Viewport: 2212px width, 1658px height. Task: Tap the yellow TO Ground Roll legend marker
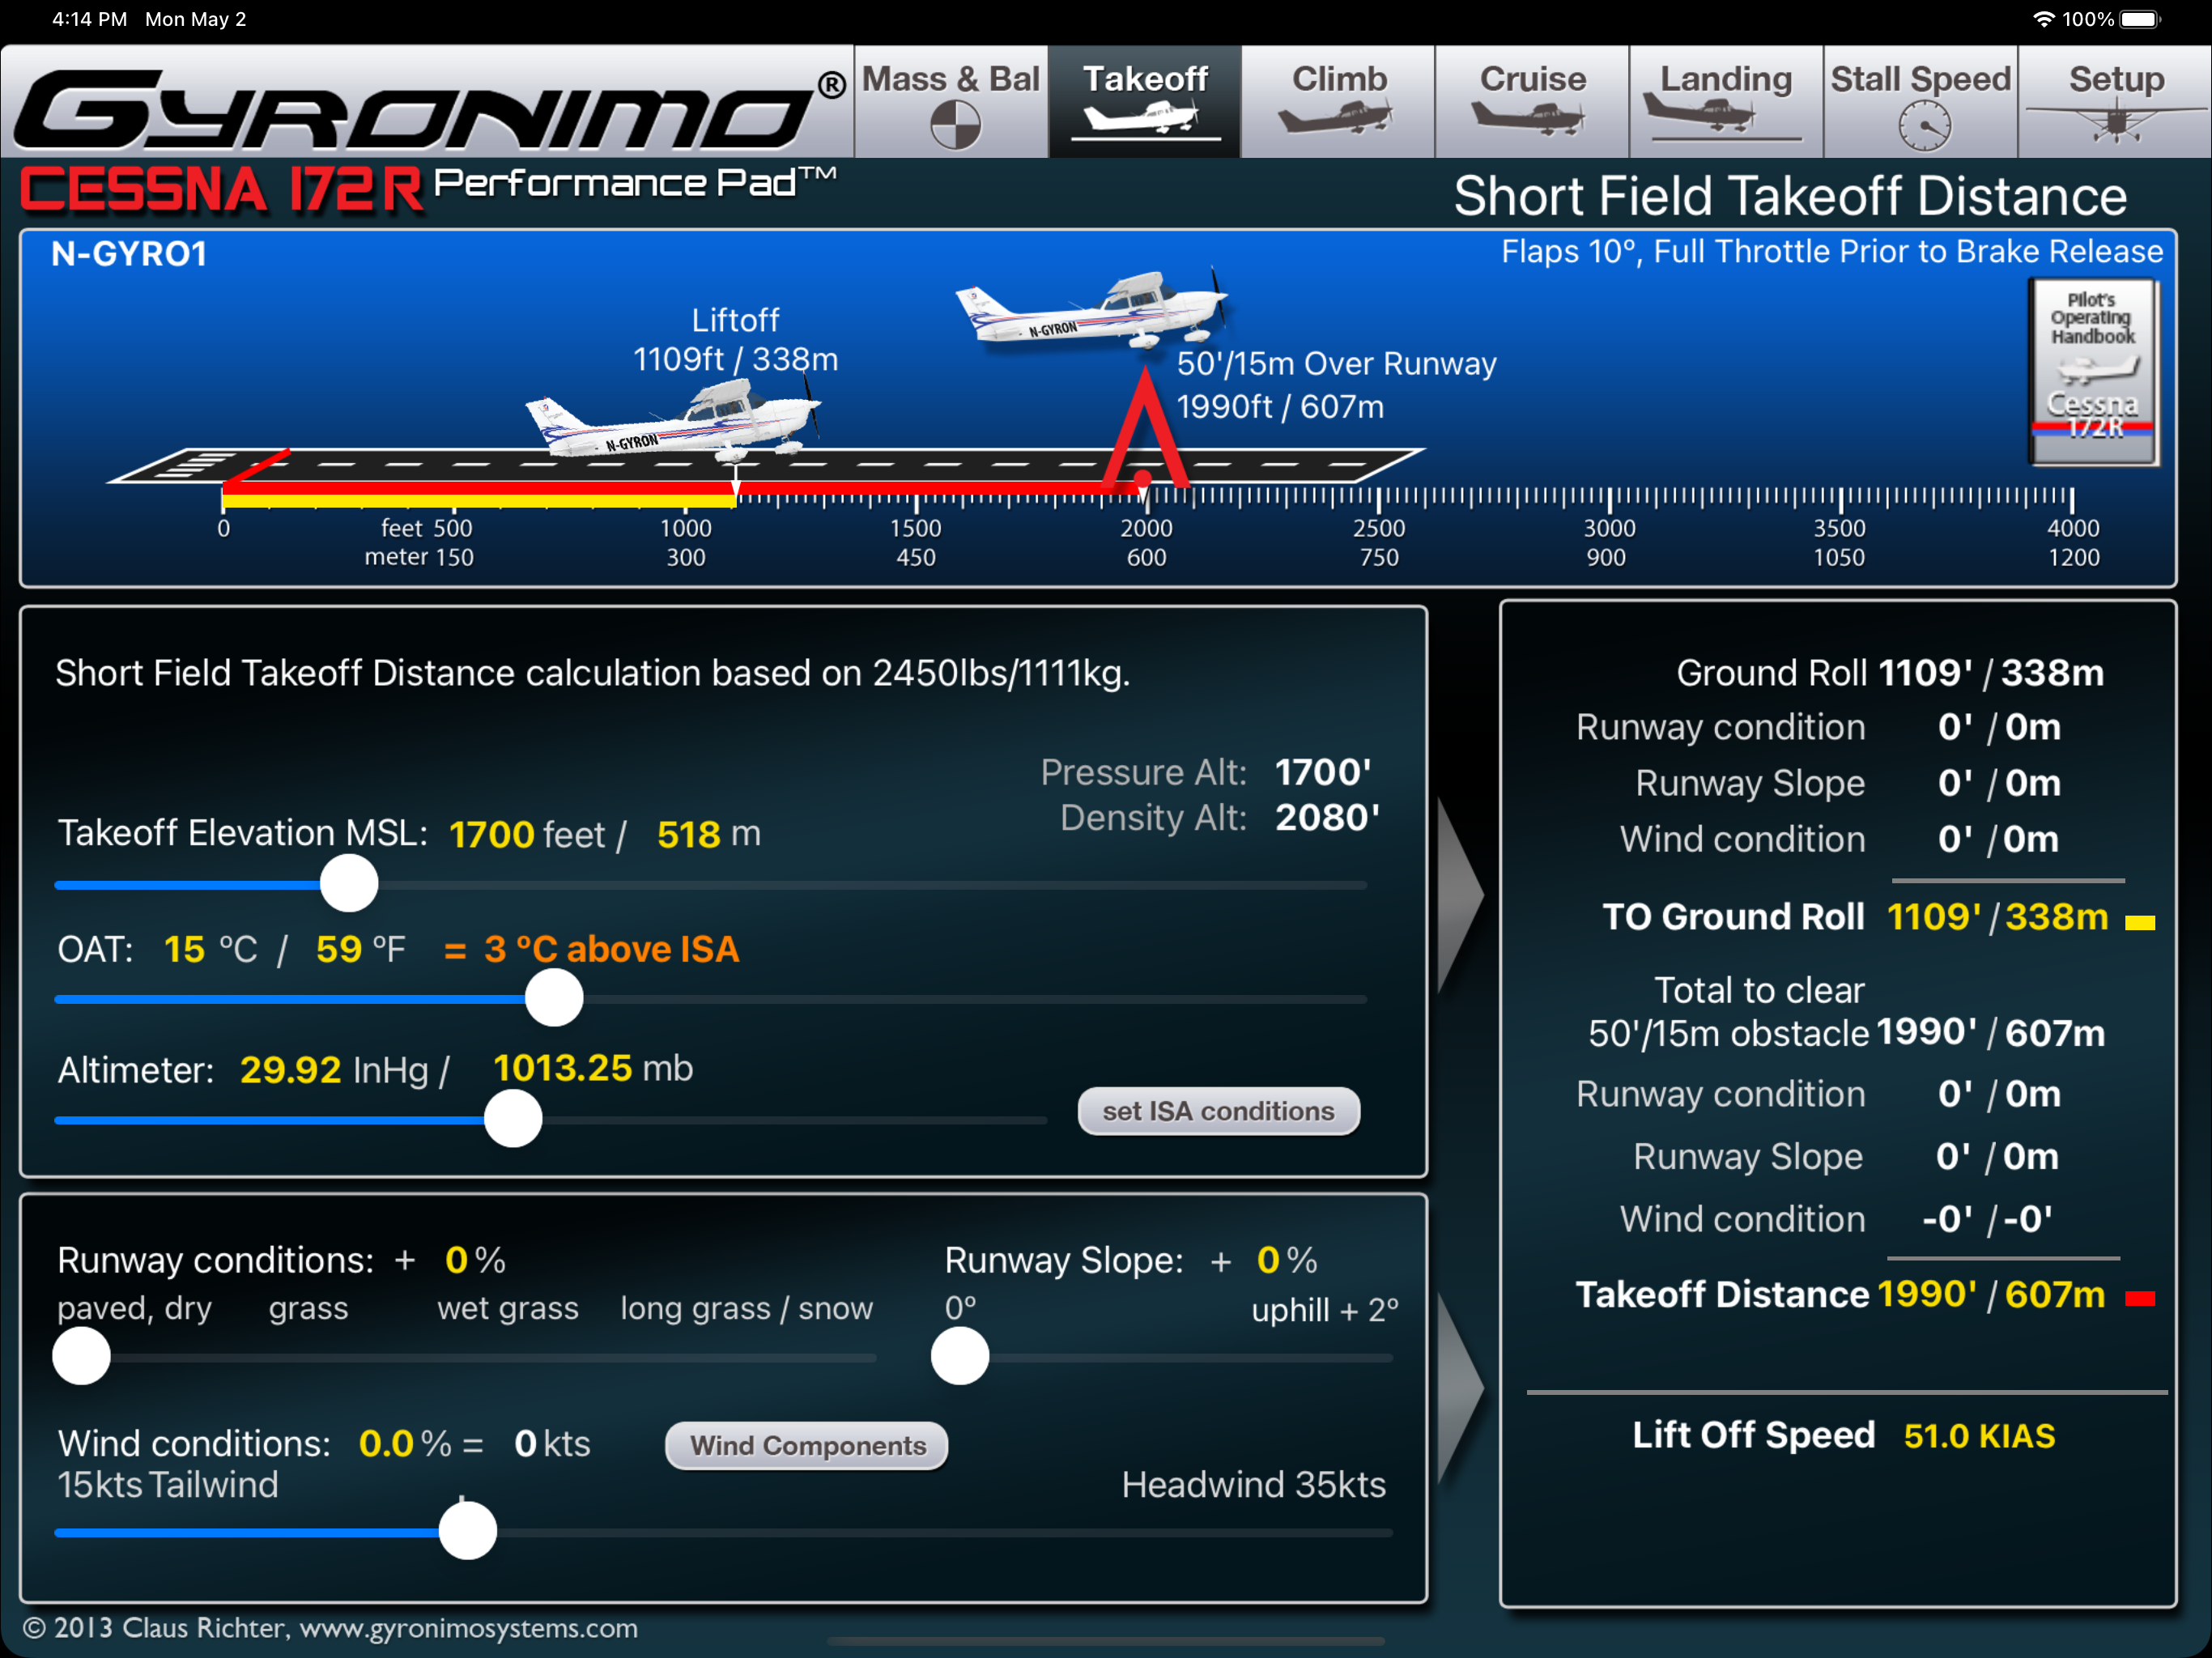click(2140, 922)
